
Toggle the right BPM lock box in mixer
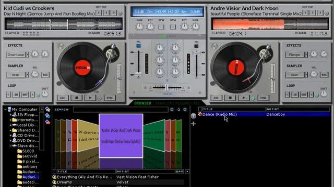pyautogui.click(x=173, y=27)
